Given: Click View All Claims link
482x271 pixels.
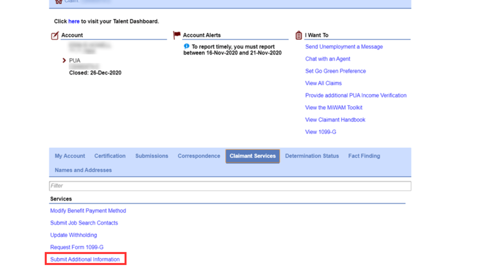Looking at the screenshot, I should 323,83.
